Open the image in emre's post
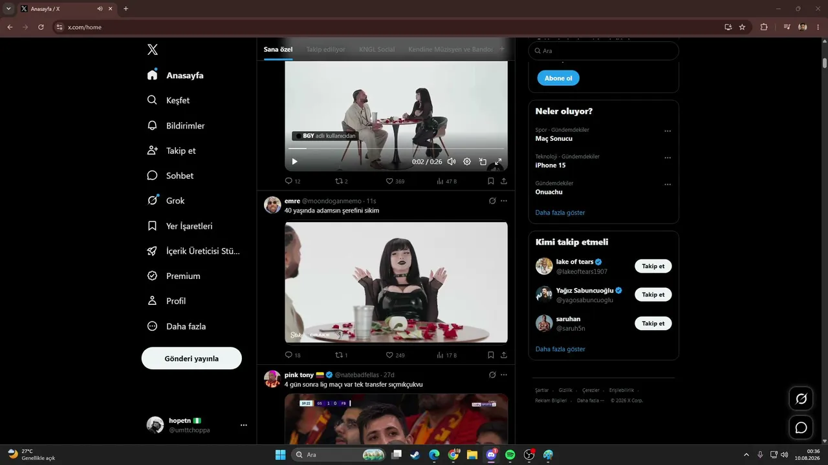 (x=396, y=282)
